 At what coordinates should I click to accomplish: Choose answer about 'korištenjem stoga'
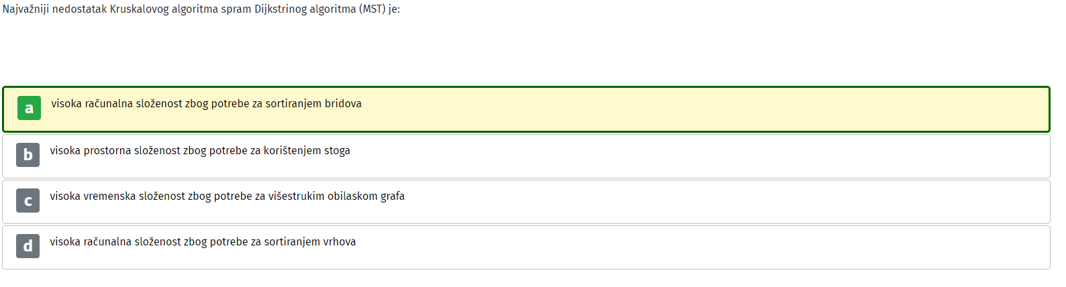307,151
